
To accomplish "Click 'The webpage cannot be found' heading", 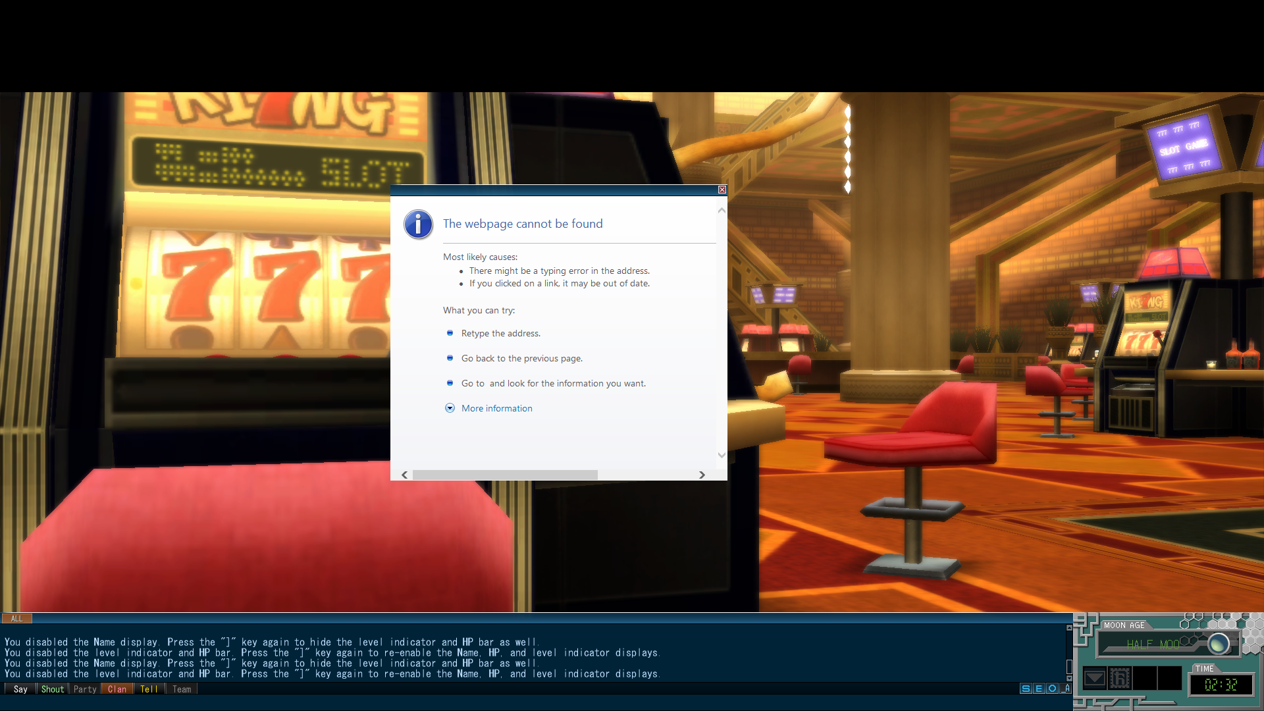I will 523,224.
